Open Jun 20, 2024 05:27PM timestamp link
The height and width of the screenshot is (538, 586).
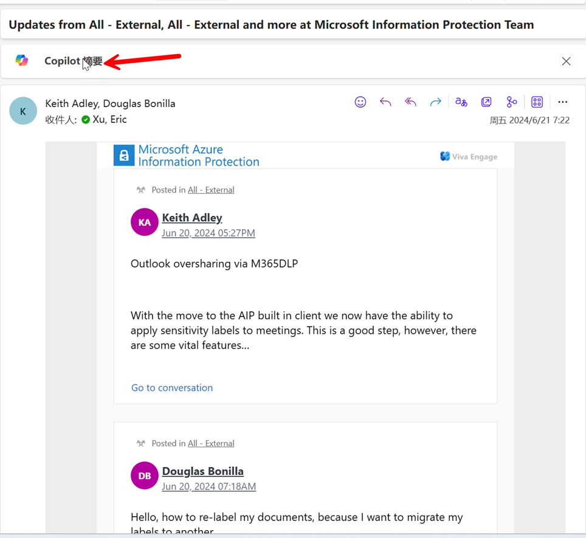209,233
